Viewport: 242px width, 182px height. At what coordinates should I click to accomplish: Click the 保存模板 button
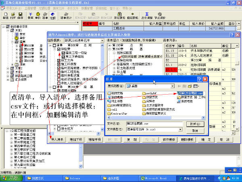pyautogui.click(x=169, y=140)
